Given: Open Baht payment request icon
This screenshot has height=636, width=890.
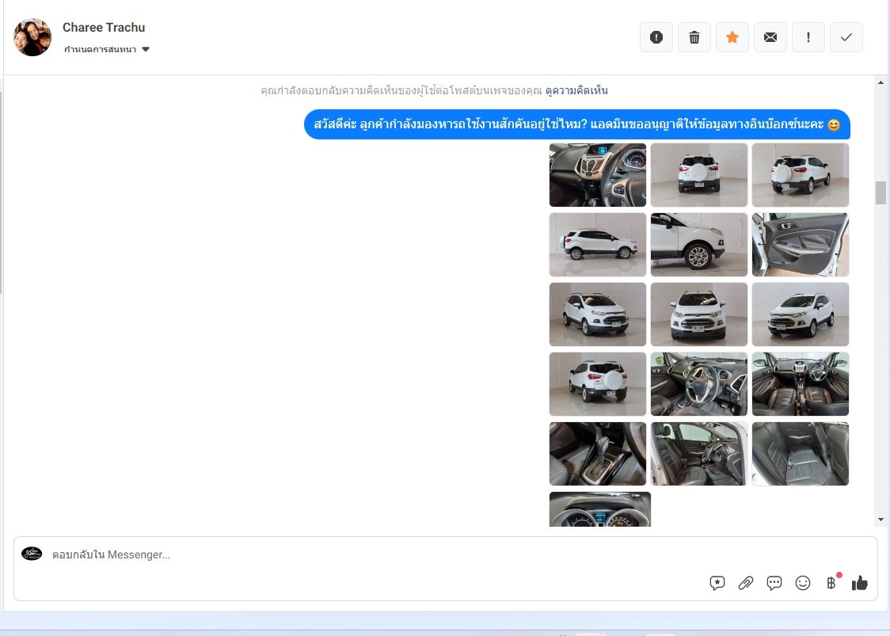Looking at the screenshot, I should pos(831,583).
